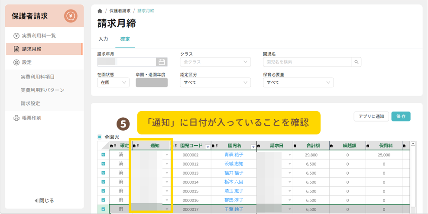Click the table vertical scrollbar up arrow
The width and height of the screenshot is (428, 214).
click(x=413, y=144)
